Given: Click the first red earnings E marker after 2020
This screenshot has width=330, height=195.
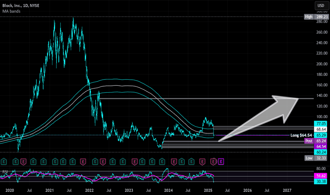Looking at the screenshot, I should click(23, 162).
